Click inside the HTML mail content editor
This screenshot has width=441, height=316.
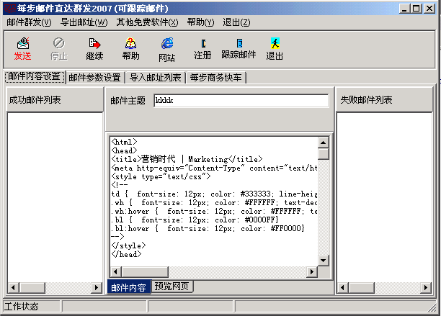pyautogui.click(x=214, y=202)
